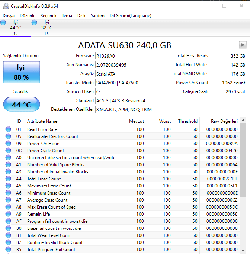Image resolution: width=250 pixels, height=257 pixels.
Task: Click the Sürücü Etiketi field
Action: tap(128, 91)
